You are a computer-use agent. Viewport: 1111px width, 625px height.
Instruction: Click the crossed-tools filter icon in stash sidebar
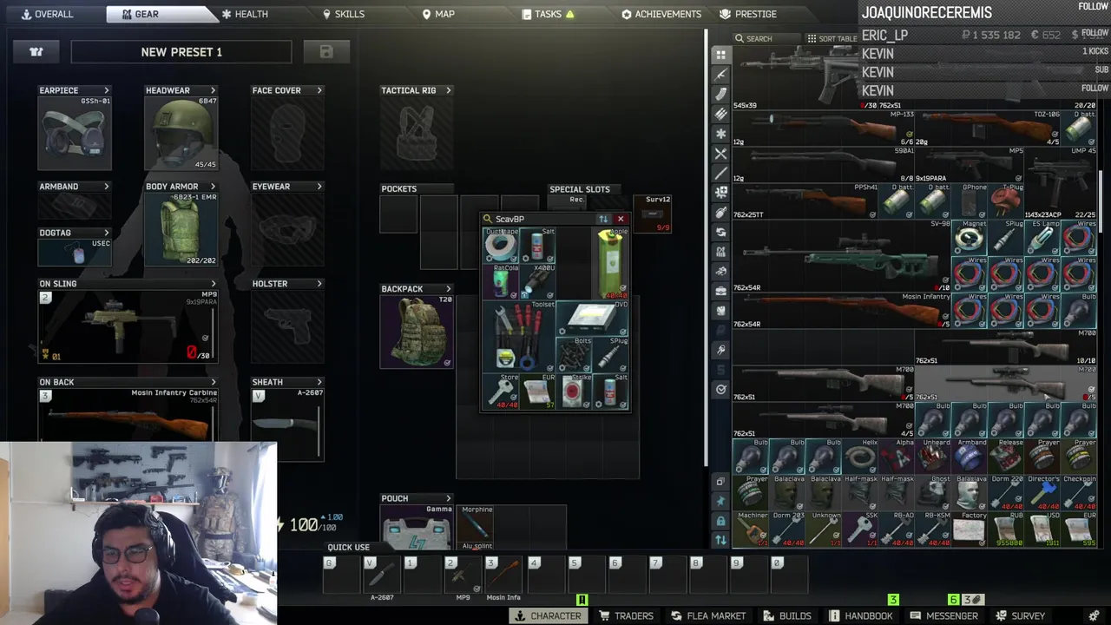click(720, 153)
